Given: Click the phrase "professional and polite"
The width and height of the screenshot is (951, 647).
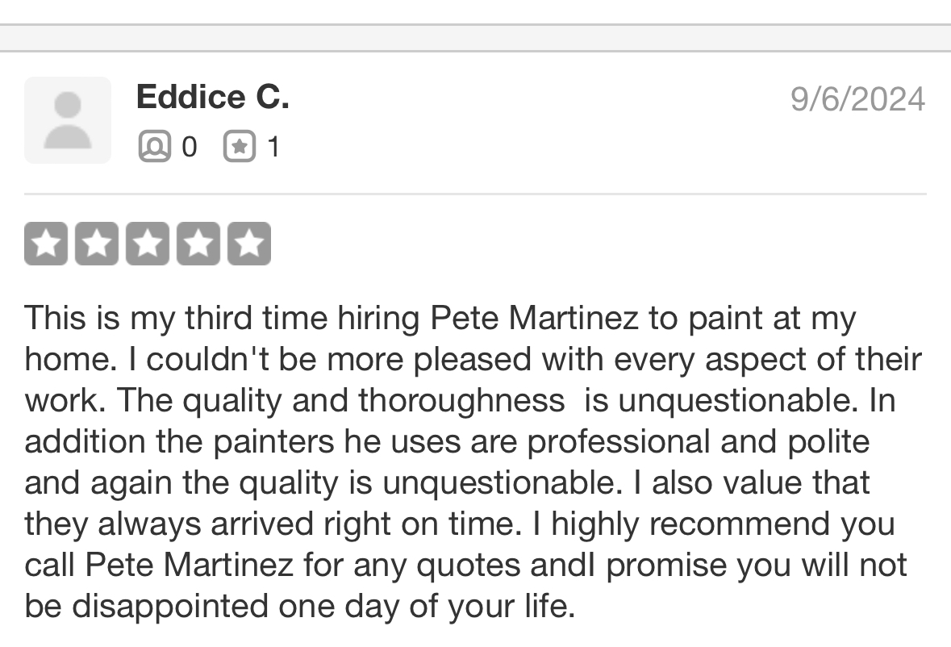Looking at the screenshot, I should point(699,441).
